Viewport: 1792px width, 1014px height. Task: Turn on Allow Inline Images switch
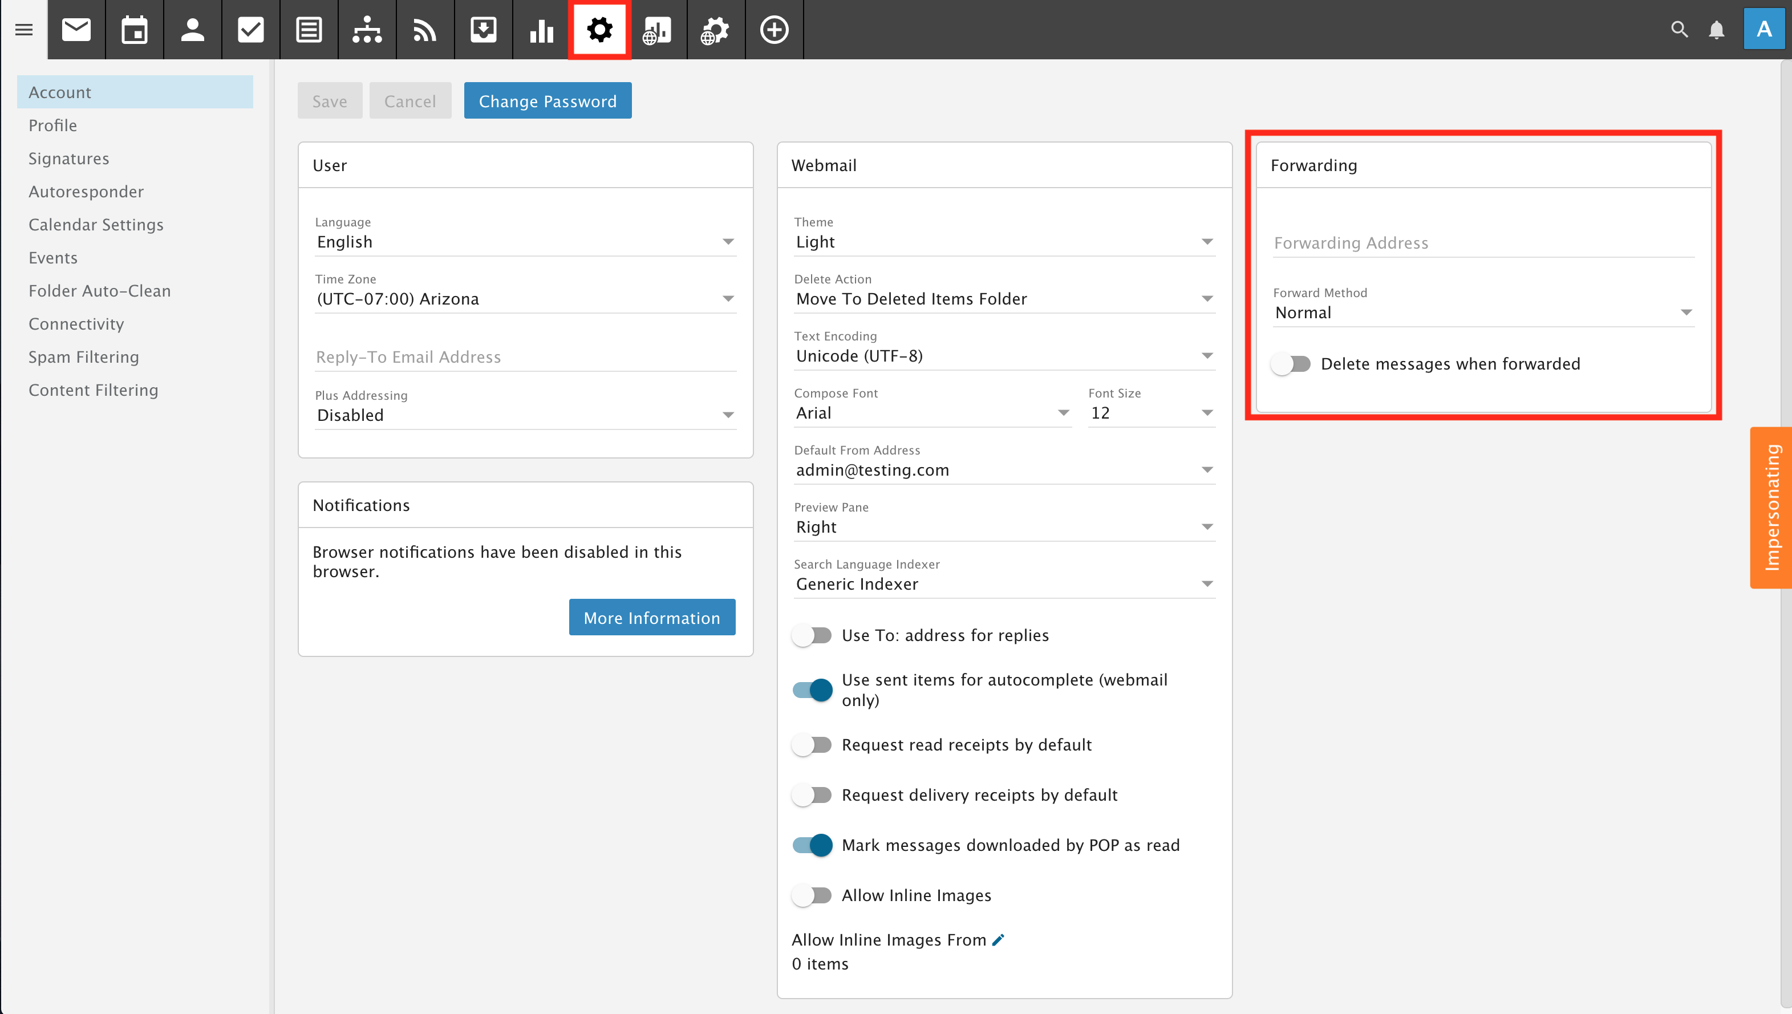click(812, 895)
